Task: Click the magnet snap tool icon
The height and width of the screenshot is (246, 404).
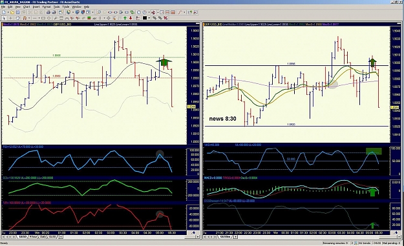Action: click(25, 18)
